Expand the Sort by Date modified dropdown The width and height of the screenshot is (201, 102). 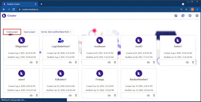pyautogui.click(x=56, y=32)
